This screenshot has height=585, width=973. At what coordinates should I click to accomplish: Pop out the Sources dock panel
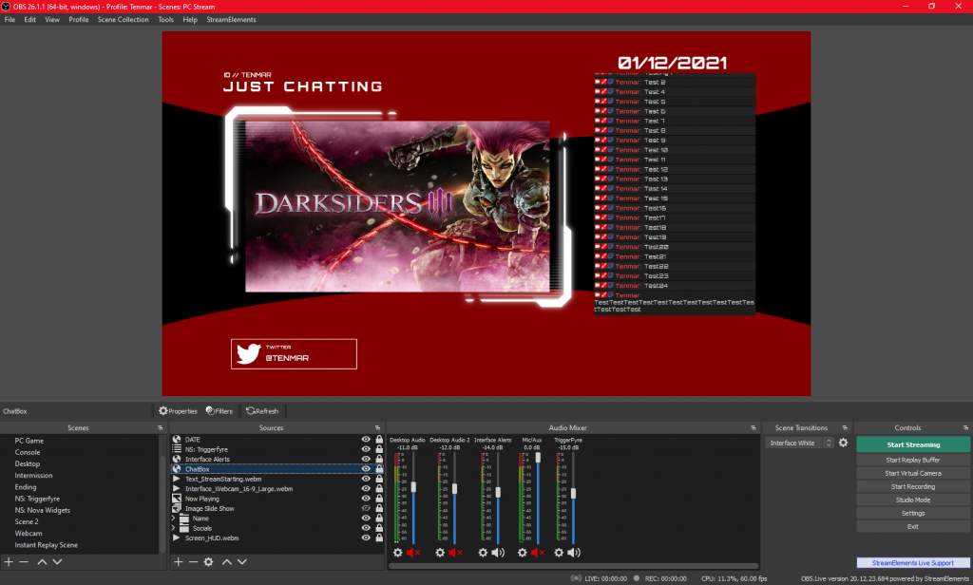377,428
